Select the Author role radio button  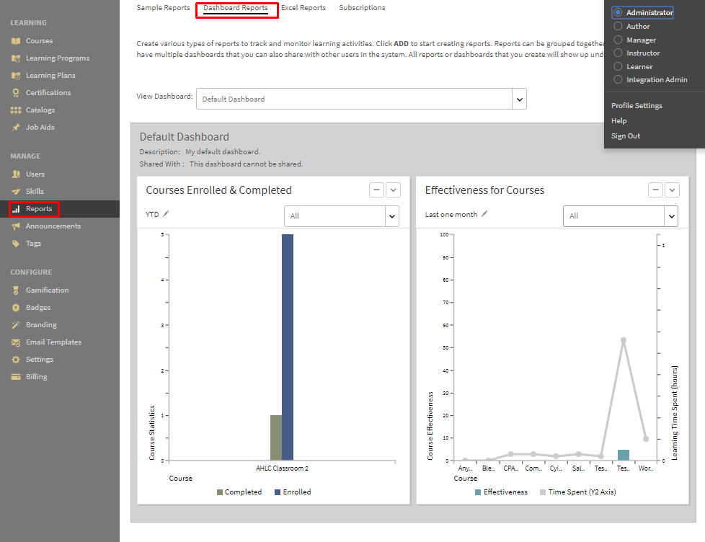point(618,26)
